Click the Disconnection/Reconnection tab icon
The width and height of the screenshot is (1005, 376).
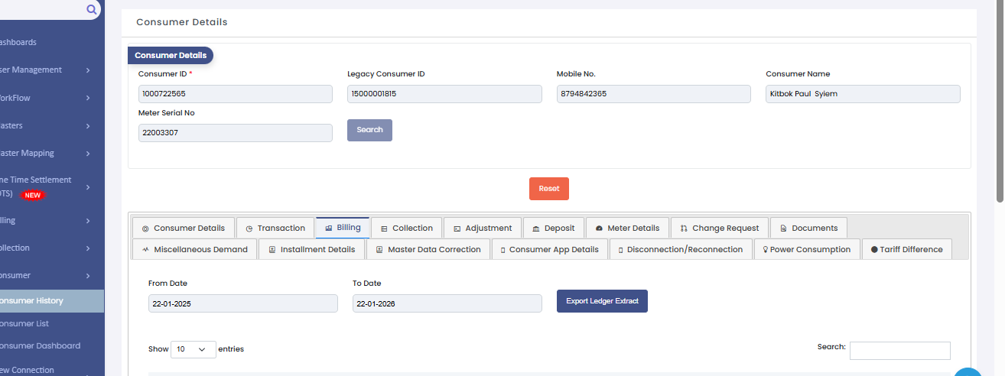click(620, 250)
